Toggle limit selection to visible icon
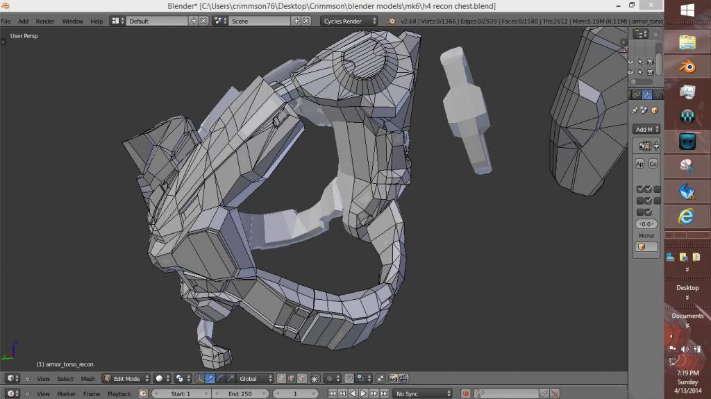This screenshot has height=399, width=711. (x=315, y=379)
